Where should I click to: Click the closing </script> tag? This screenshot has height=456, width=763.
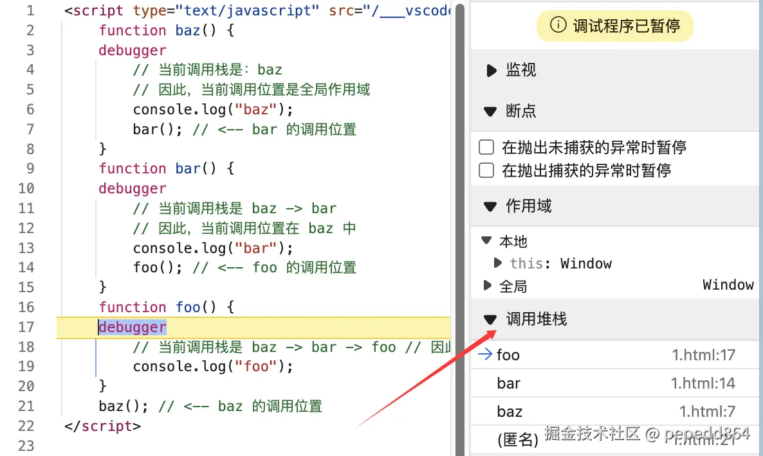pos(103,426)
